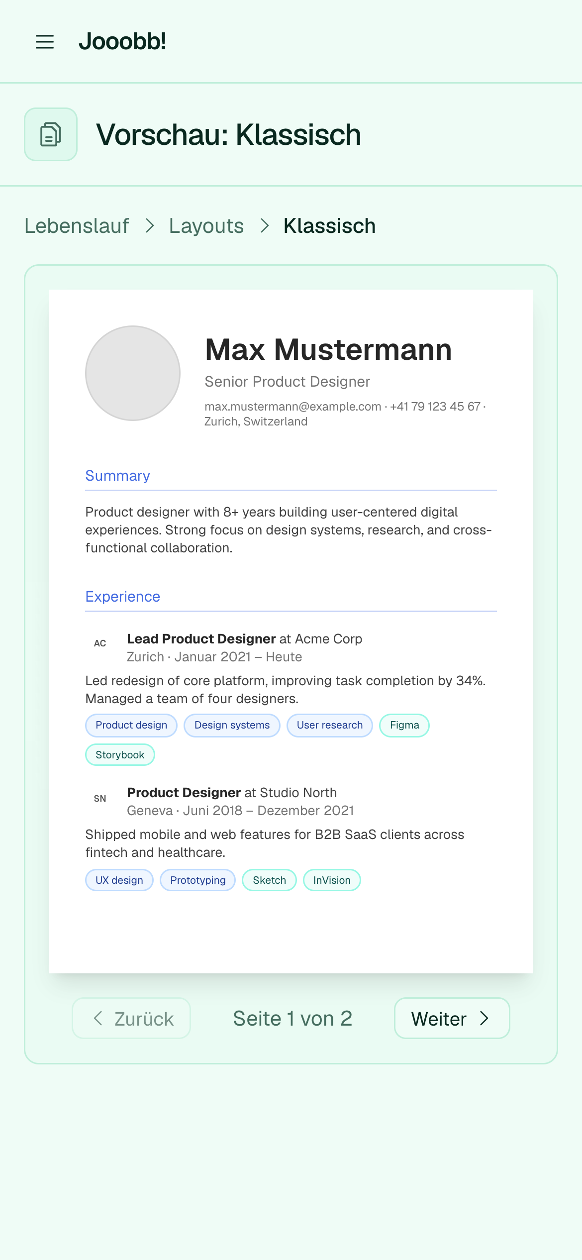Click the User research tag

[x=330, y=726]
